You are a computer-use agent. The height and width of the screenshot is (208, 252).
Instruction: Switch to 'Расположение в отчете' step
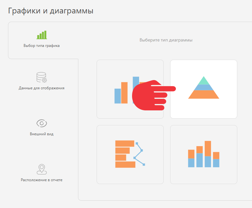[x=42, y=180]
